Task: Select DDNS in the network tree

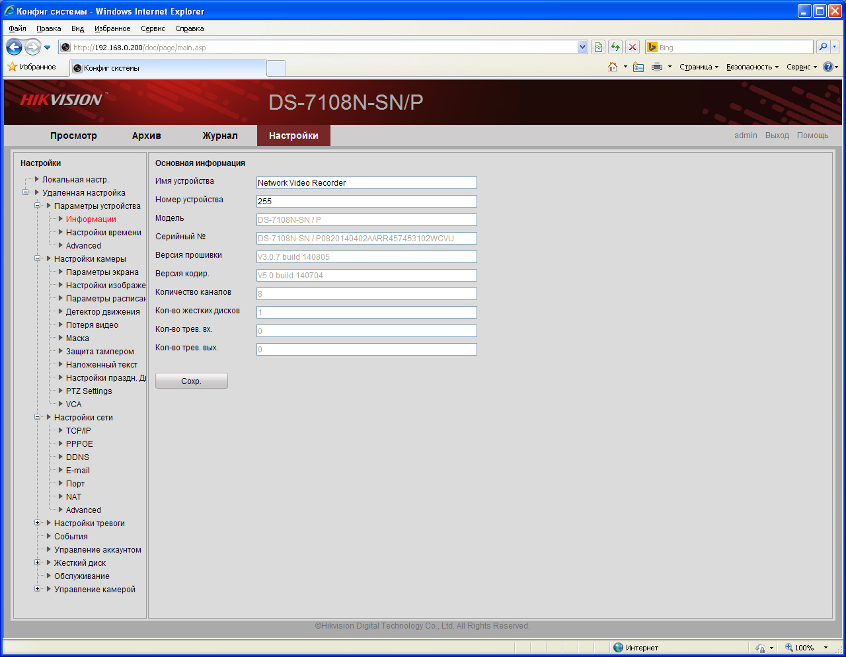Action: point(77,457)
